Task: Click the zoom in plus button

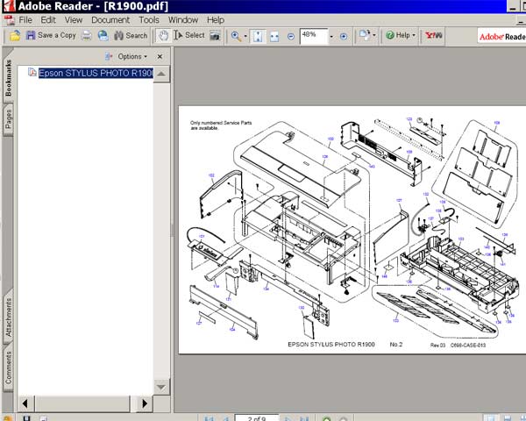Action: click(x=344, y=36)
